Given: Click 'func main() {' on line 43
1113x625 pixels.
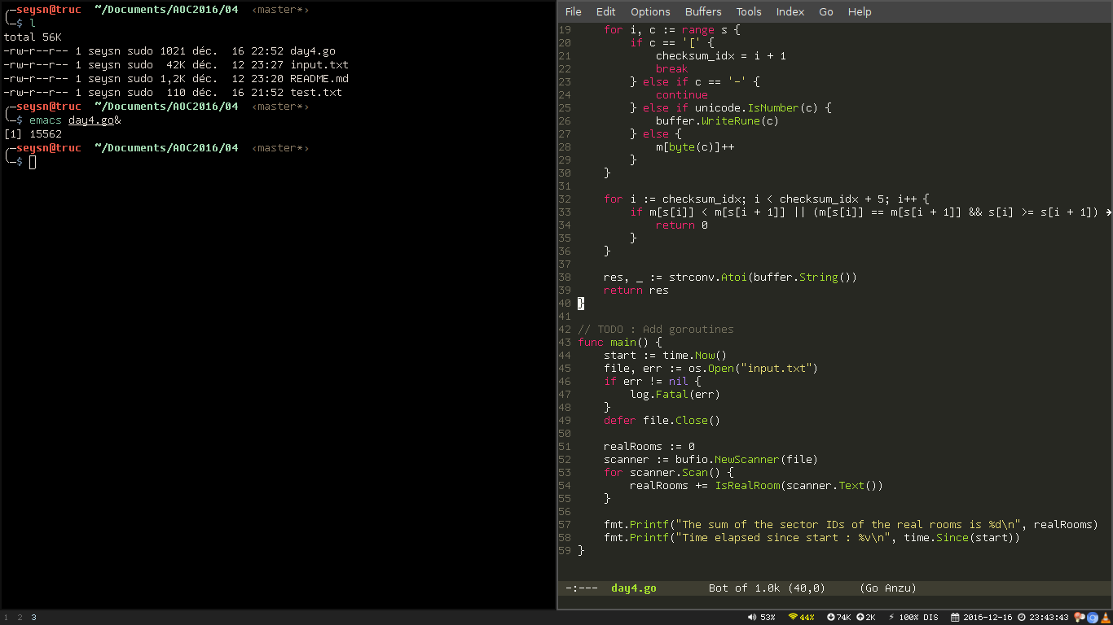Looking at the screenshot, I should (620, 343).
